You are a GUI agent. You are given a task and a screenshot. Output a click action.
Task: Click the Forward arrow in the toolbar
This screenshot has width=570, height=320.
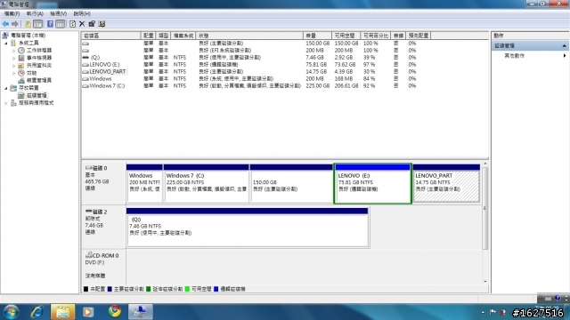(x=15, y=24)
